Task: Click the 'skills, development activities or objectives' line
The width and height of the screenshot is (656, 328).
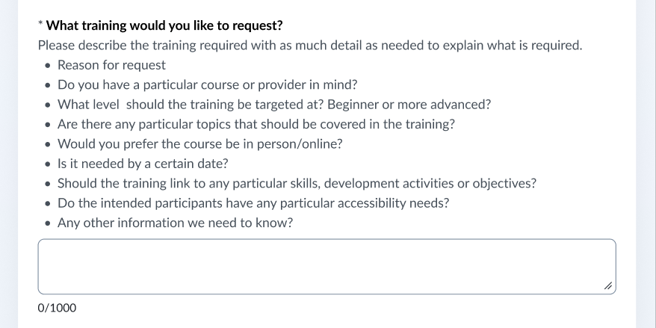Action: tap(297, 183)
